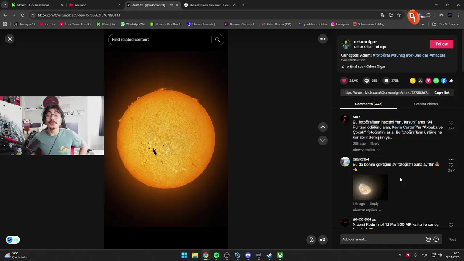Screen dimensions: 464x261
Task: Open the three-dot video options menu
Action: click(x=323, y=39)
